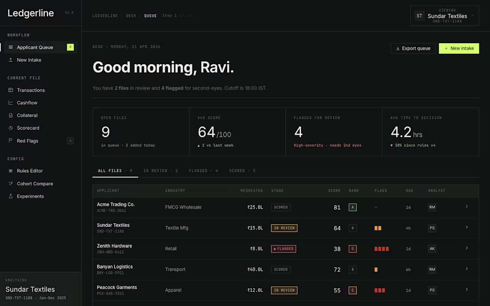Click the SCORED stage for Acme Trading
The image size is (490, 306).
[281, 207]
